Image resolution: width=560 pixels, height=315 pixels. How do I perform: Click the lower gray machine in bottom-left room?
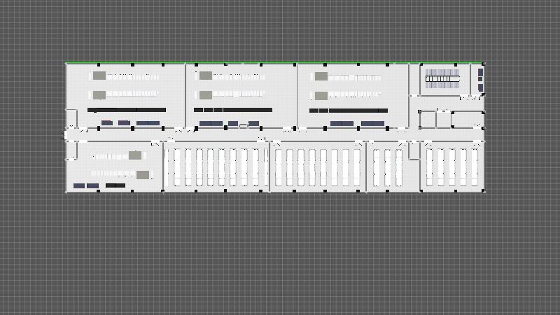pyautogui.click(x=143, y=174)
